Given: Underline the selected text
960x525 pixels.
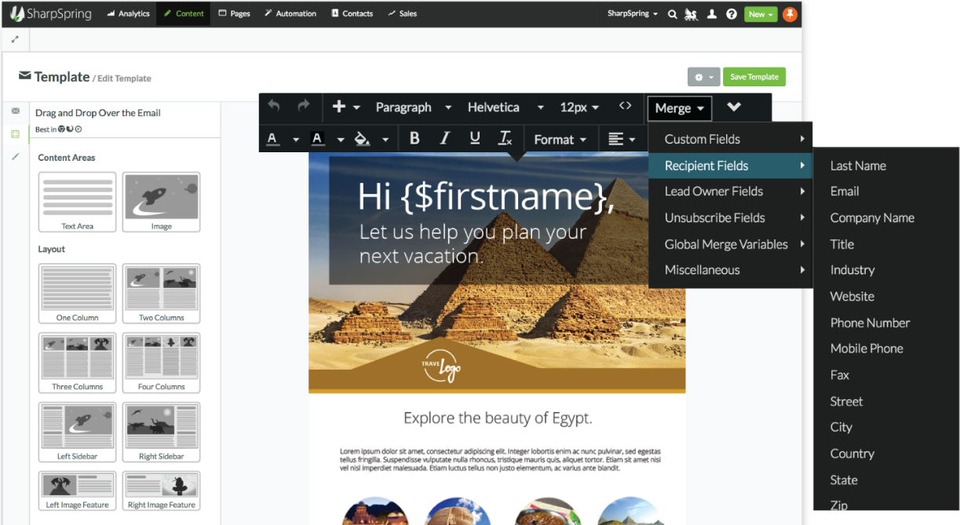Looking at the screenshot, I should tap(474, 139).
